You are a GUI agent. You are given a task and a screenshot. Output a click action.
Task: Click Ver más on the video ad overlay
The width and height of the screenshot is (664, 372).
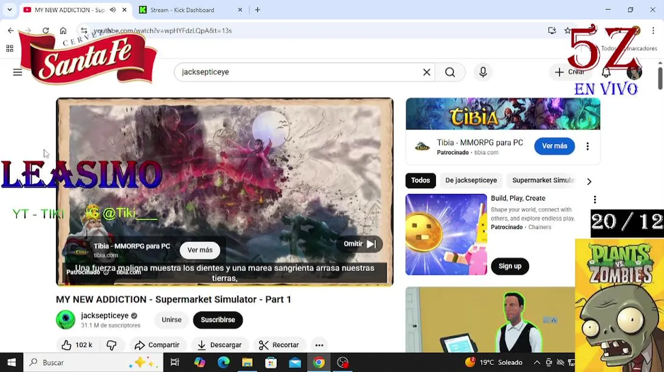[x=200, y=250]
